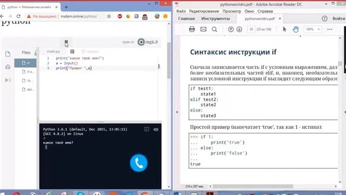Clear the console with the eraser icon
The image size is (346, 195).
[x=156, y=129]
